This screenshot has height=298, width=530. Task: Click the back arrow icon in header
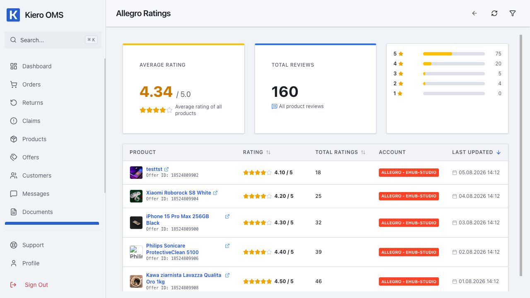pyautogui.click(x=475, y=13)
